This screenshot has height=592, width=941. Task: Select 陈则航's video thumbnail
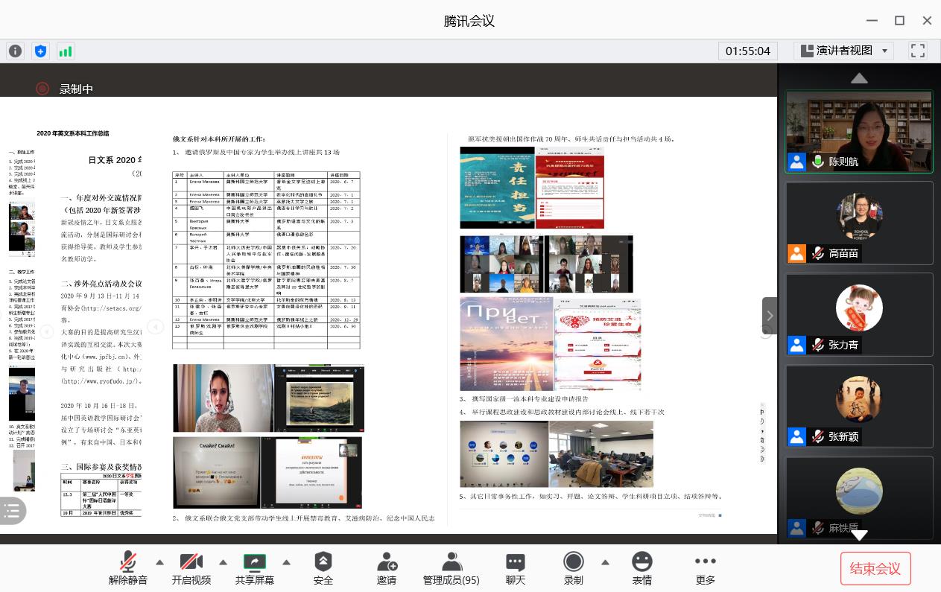pyautogui.click(x=859, y=132)
